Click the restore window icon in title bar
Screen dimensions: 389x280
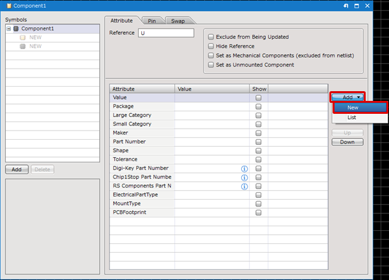[x=356, y=5]
